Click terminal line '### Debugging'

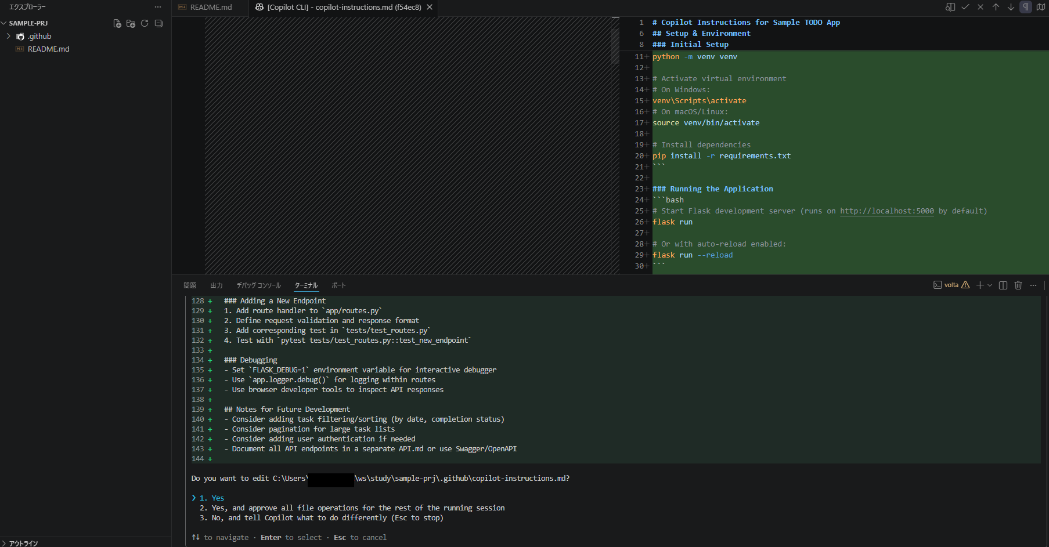click(251, 360)
